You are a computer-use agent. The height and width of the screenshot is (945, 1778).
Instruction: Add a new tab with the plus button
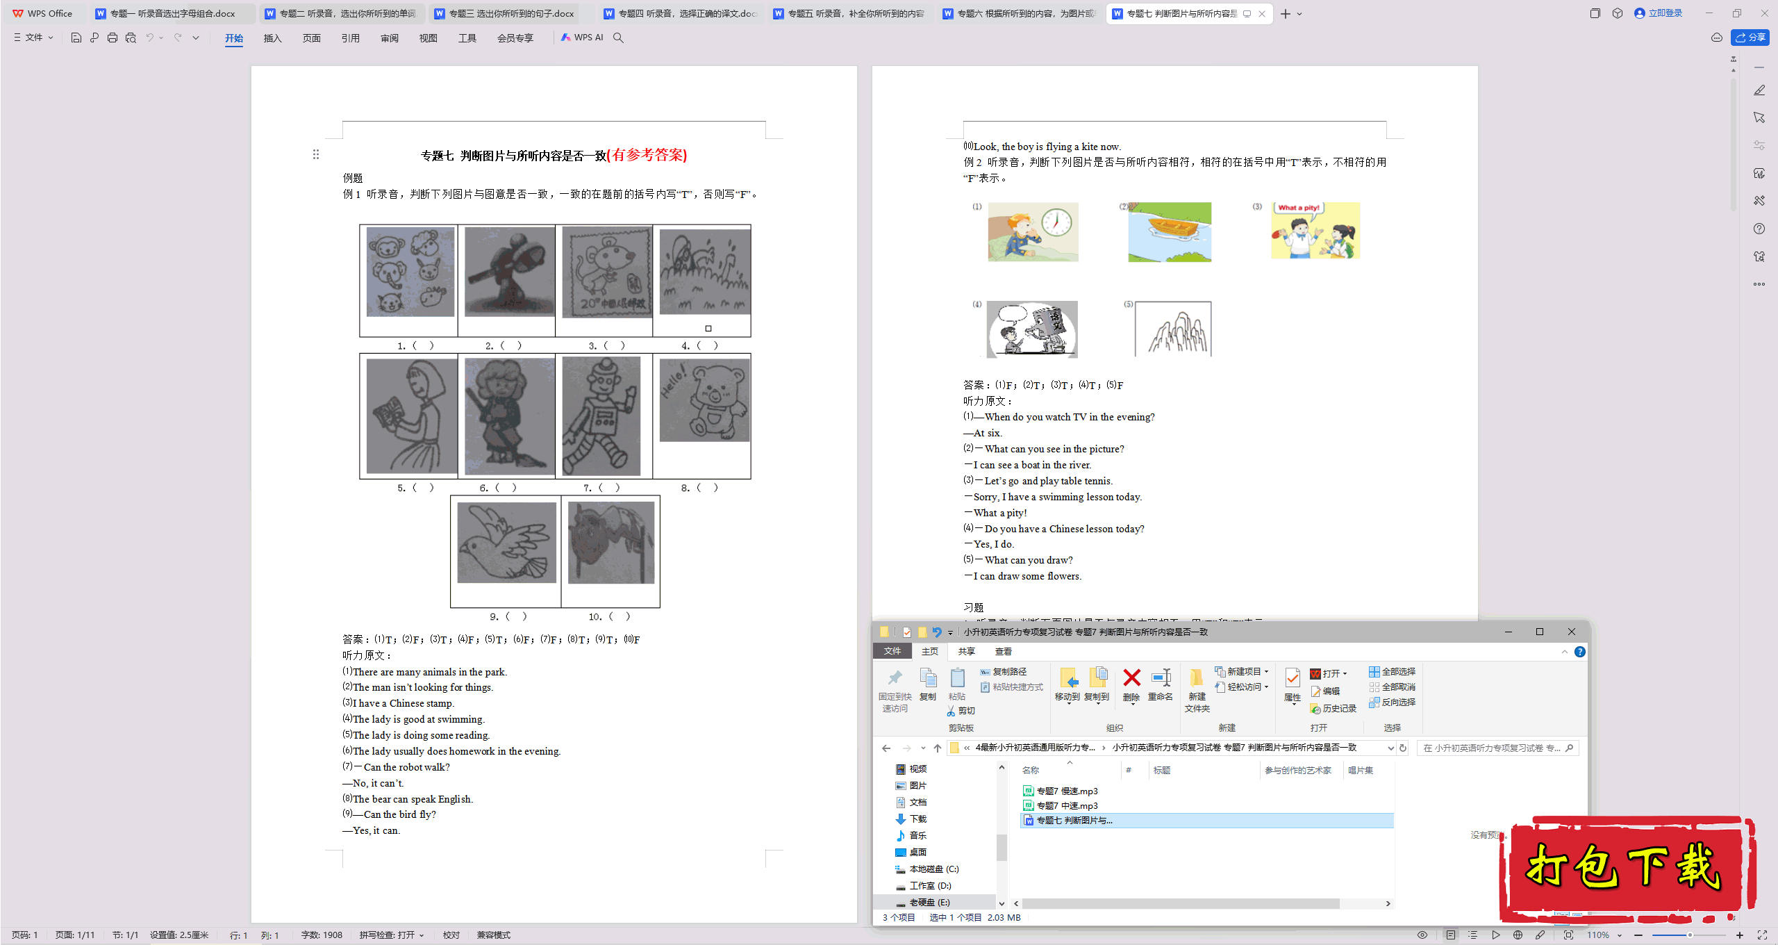(1286, 14)
